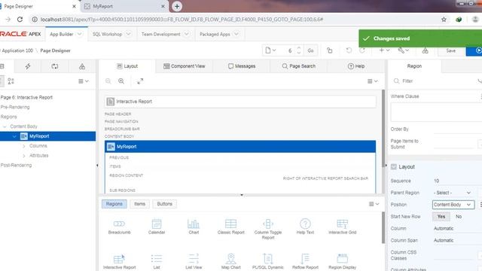Open the Dynamic Actions tab icon

(x=28, y=66)
